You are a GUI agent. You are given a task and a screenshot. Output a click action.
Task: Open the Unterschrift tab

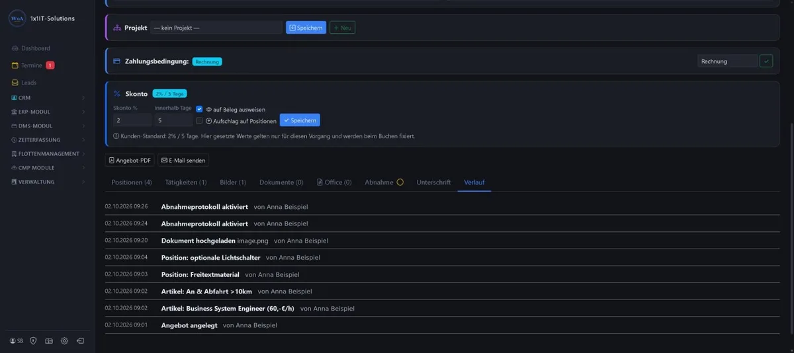pos(433,182)
